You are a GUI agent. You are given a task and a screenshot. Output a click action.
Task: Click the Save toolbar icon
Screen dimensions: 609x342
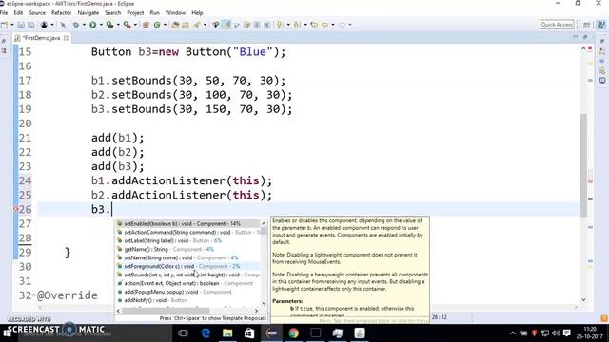pyautogui.click(x=21, y=25)
